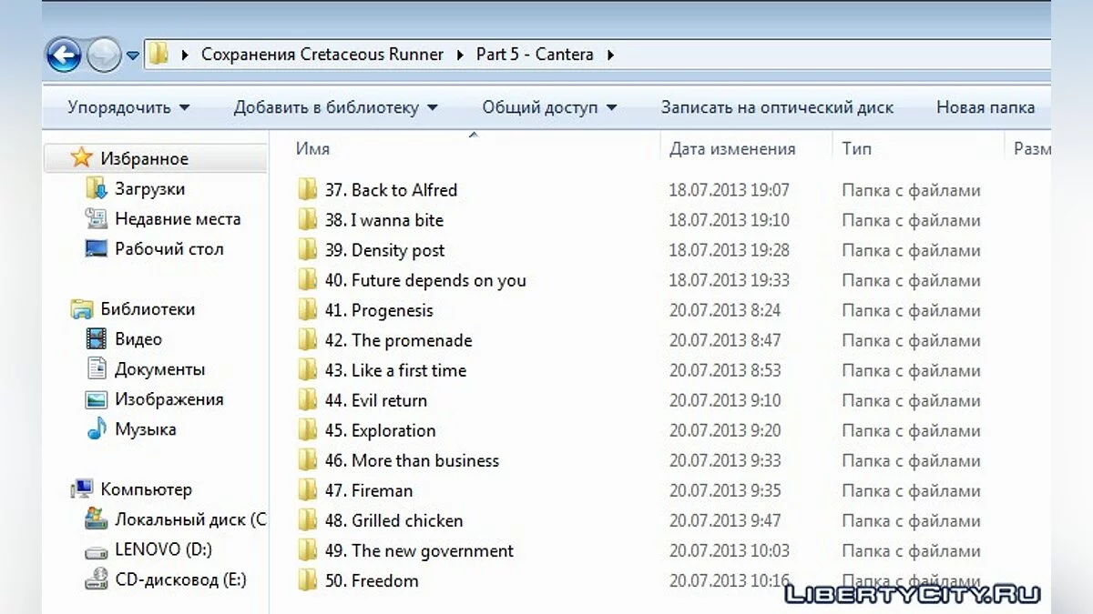Select the 50. Freedom folder

click(x=384, y=580)
